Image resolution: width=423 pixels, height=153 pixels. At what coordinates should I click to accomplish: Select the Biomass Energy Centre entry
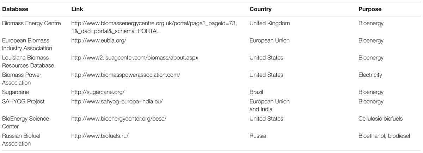click(31, 24)
